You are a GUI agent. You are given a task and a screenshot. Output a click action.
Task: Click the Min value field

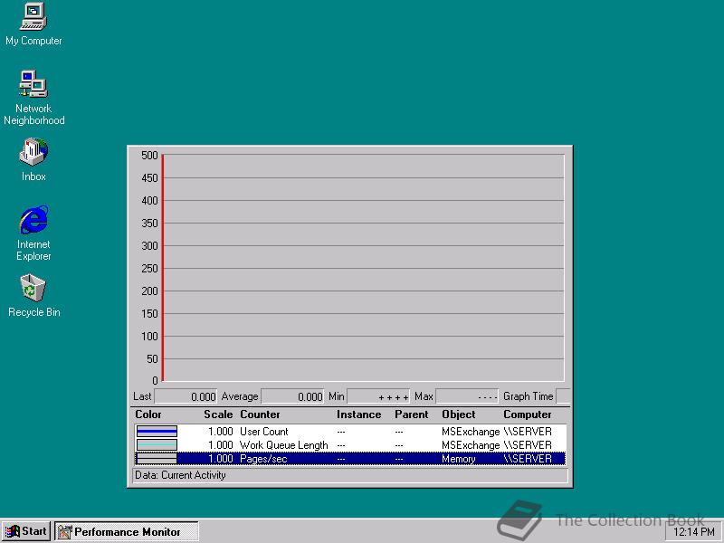click(378, 396)
